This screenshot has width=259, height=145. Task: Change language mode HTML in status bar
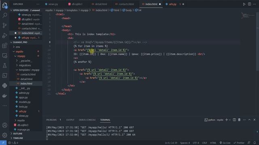coord(213,143)
